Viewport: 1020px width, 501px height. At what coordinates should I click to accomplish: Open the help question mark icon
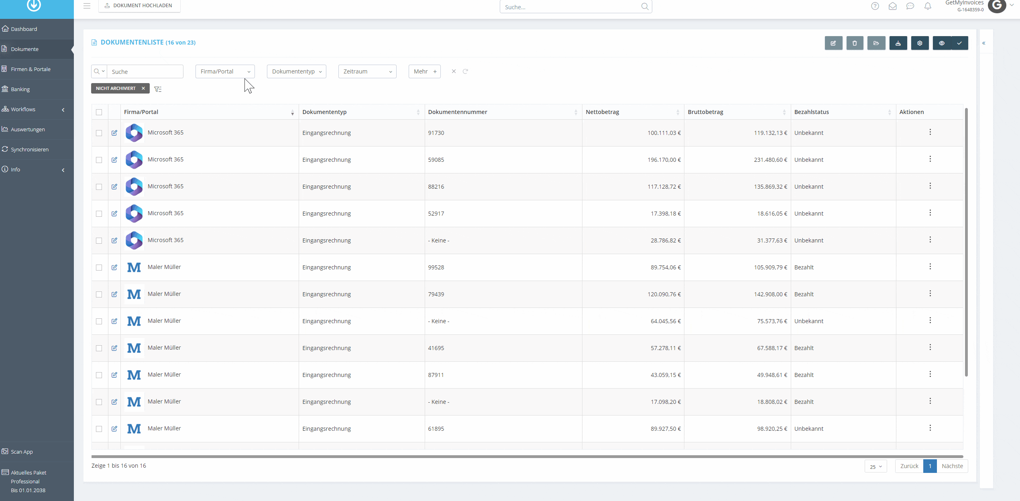point(875,6)
